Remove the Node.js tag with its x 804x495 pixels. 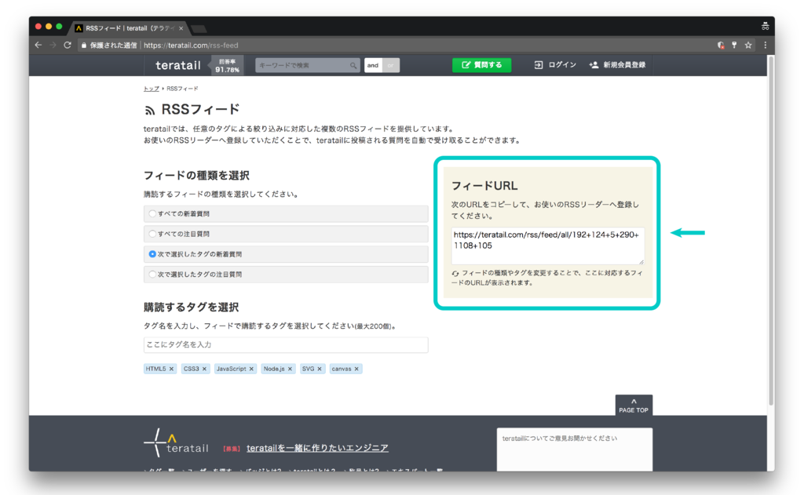pyautogui.click(x=290, y=369)
